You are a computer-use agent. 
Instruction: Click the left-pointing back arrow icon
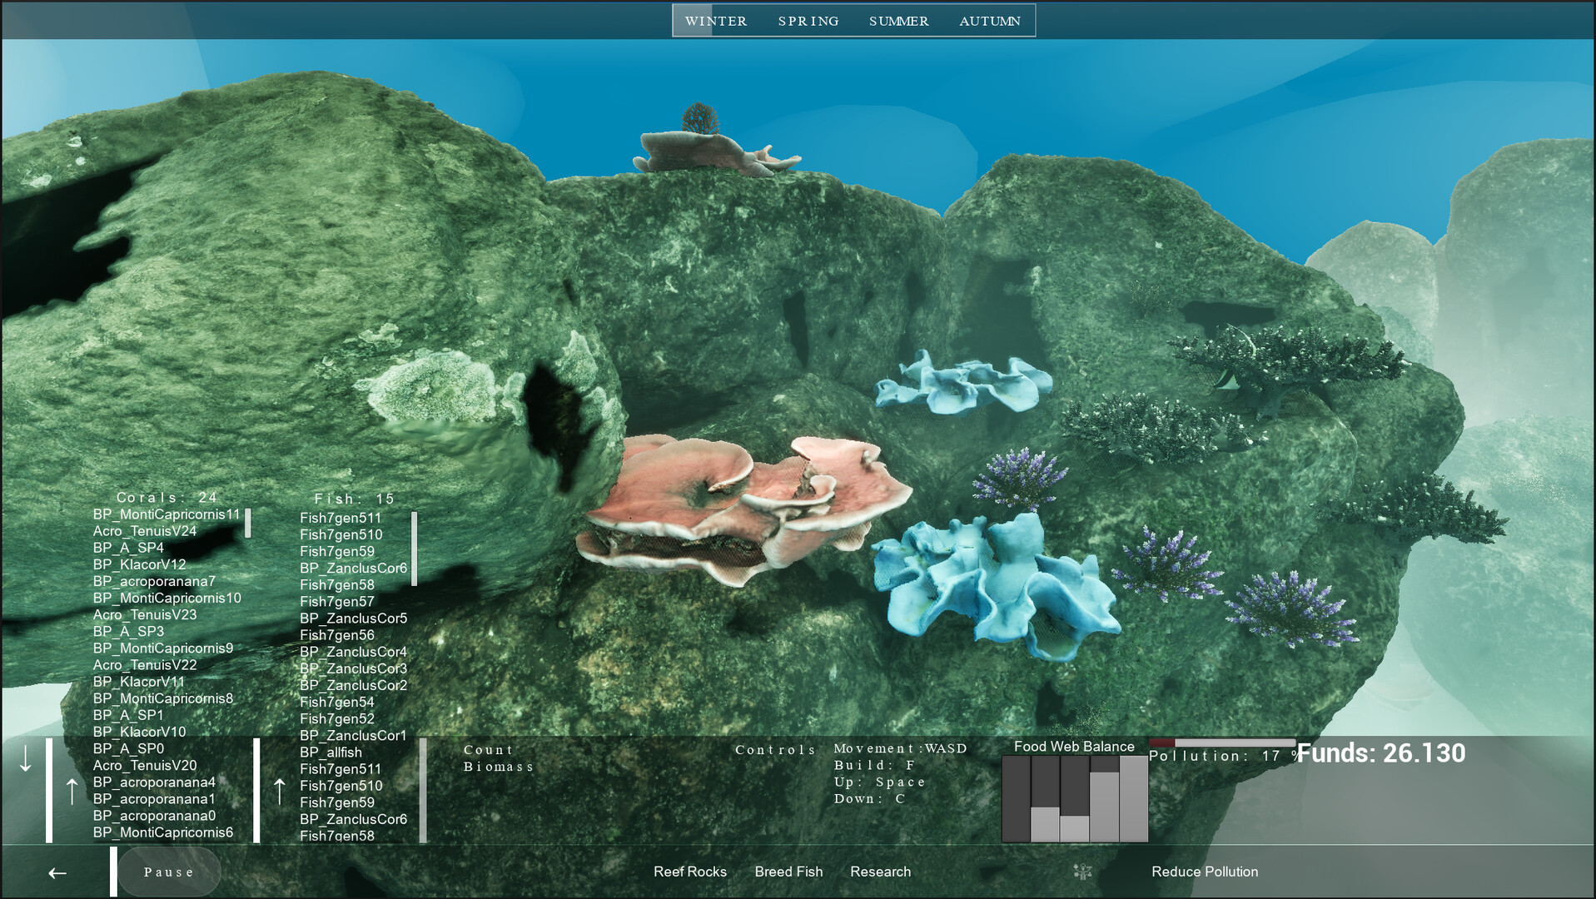(x=57, y=872)
